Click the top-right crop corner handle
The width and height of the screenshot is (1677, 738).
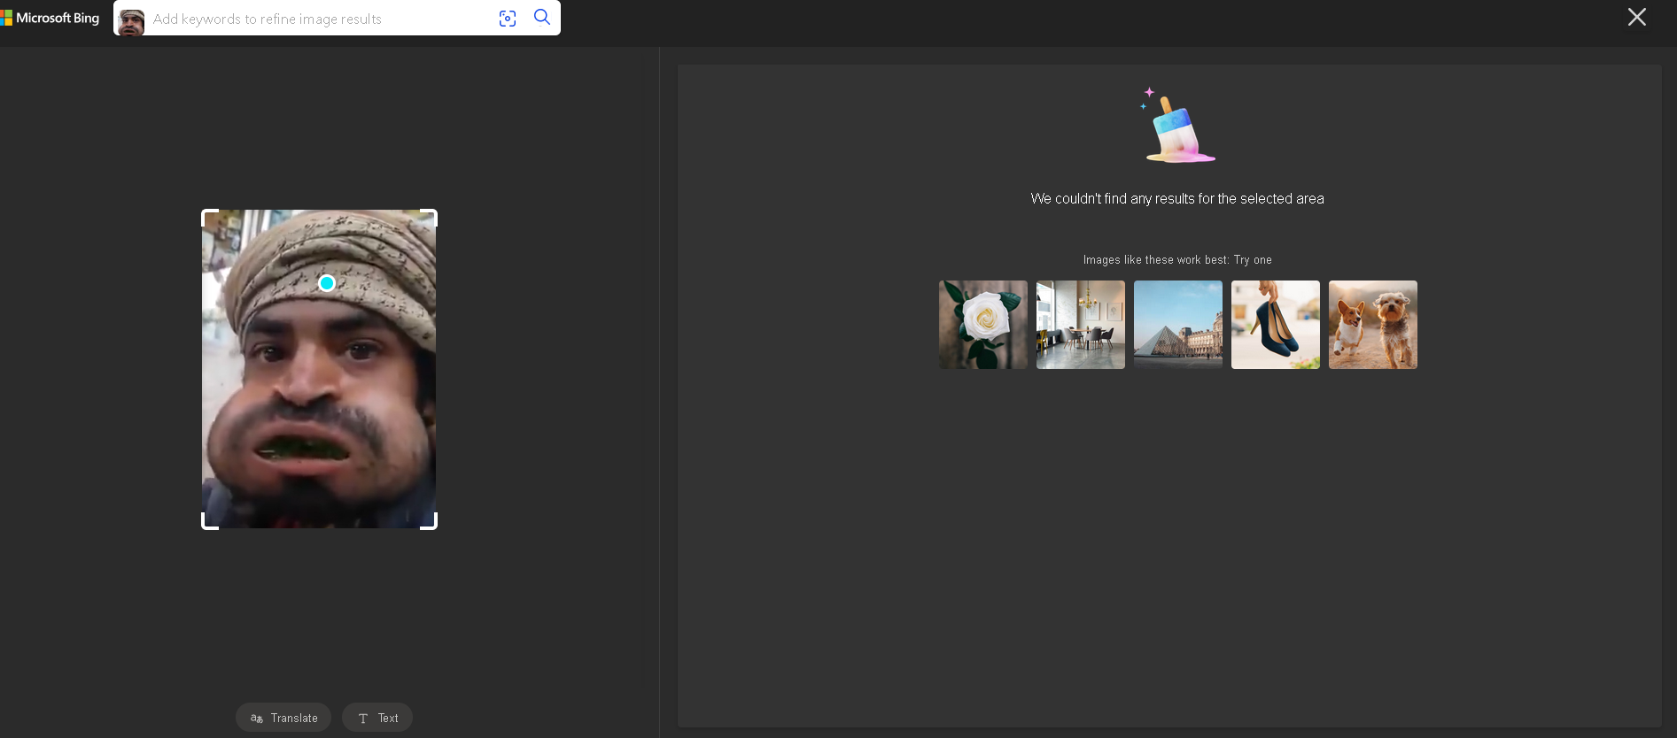pos(430,217)
